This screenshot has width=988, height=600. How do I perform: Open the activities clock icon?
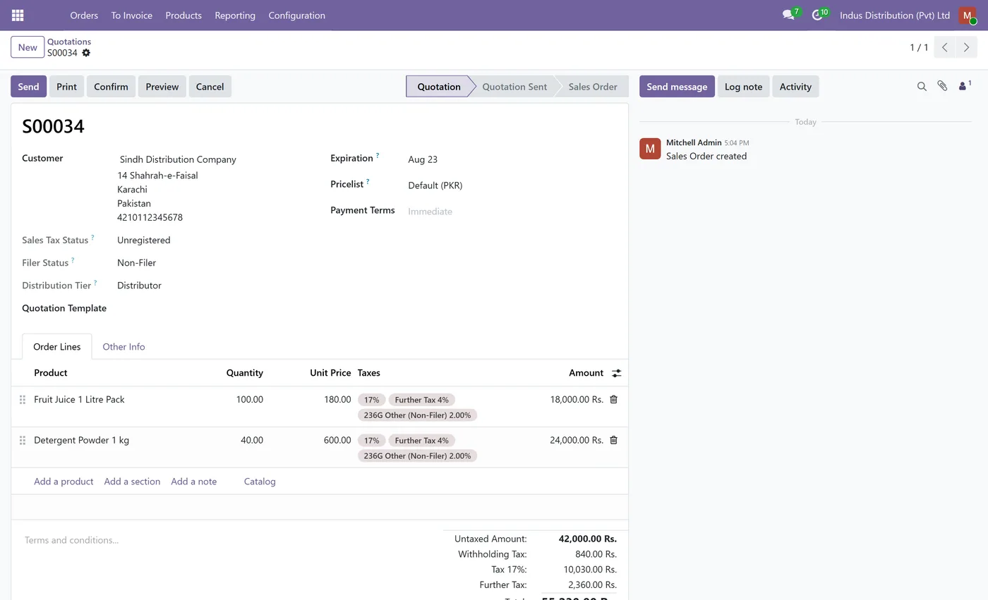(x=818, y=15)
